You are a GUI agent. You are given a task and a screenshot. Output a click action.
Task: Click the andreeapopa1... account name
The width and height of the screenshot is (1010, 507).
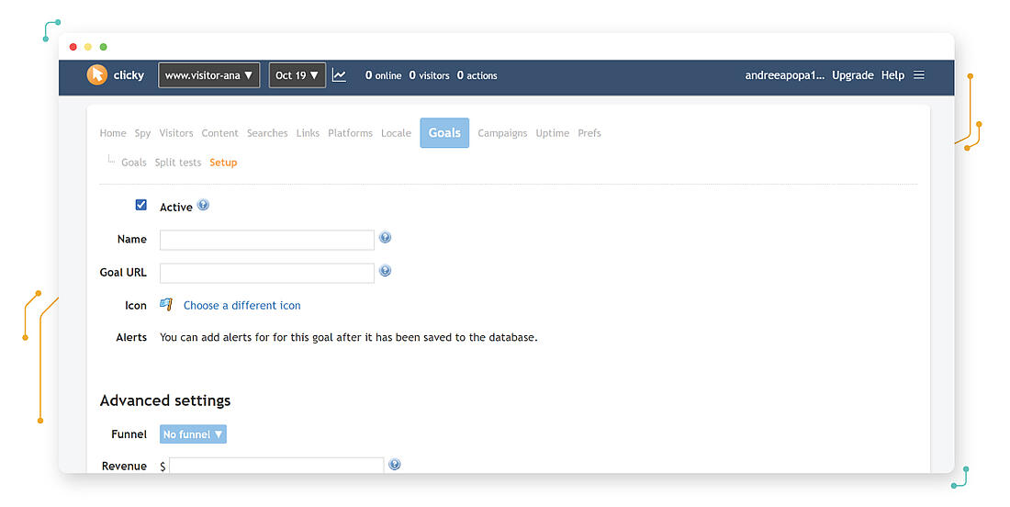tap(784, 75)
